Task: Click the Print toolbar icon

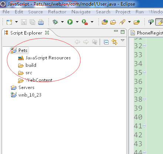Action: 41,22
